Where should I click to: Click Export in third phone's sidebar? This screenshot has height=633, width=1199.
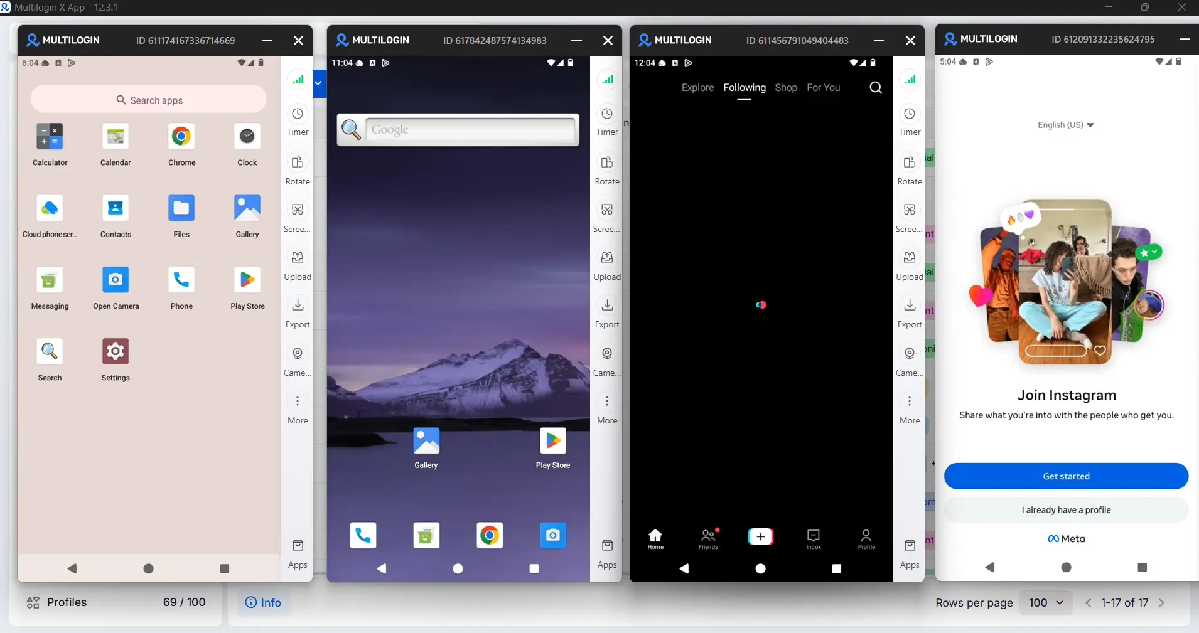tap(910, 313)
